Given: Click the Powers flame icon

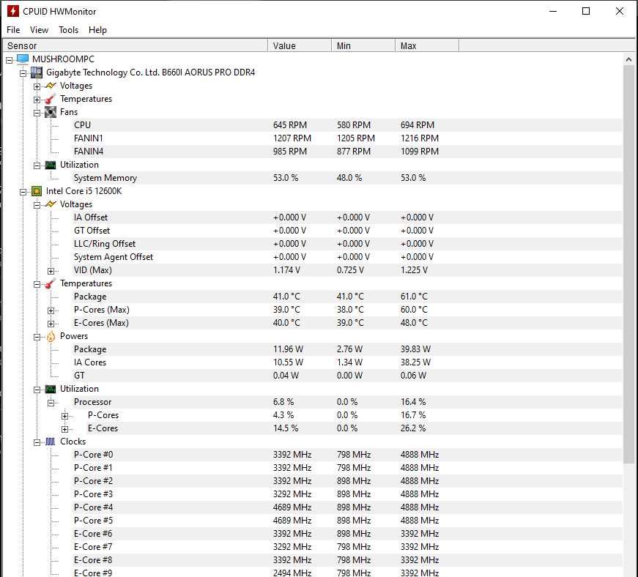Looking at the screenshot, I should 51,336.
